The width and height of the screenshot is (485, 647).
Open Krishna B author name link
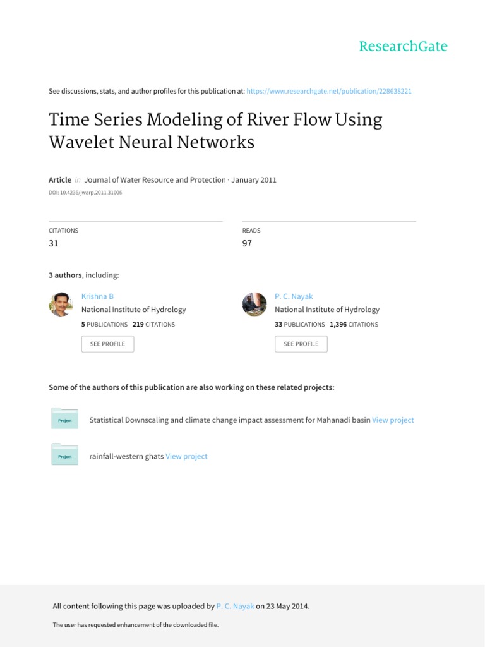pyautogui.click(x=97, y=296)
